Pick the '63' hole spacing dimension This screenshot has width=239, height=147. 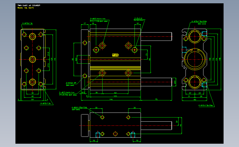click(115, 93)
